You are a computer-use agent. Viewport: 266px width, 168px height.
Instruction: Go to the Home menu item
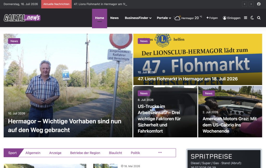[x=99, y=18]
